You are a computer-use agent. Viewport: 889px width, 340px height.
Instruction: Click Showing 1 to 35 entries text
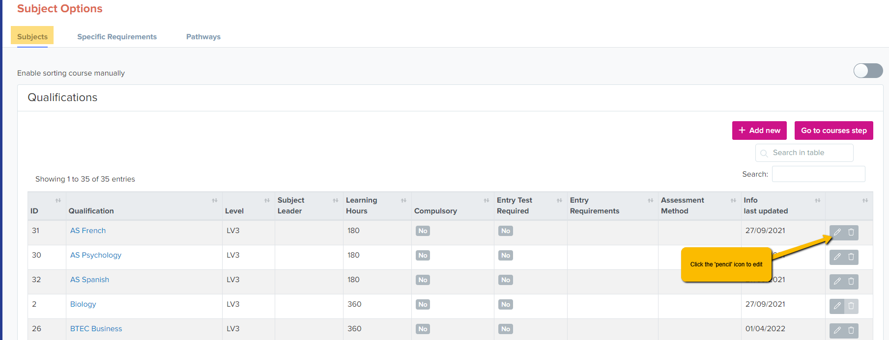(85, 179)
